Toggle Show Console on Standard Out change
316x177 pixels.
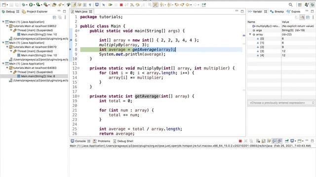click(275, 141)
